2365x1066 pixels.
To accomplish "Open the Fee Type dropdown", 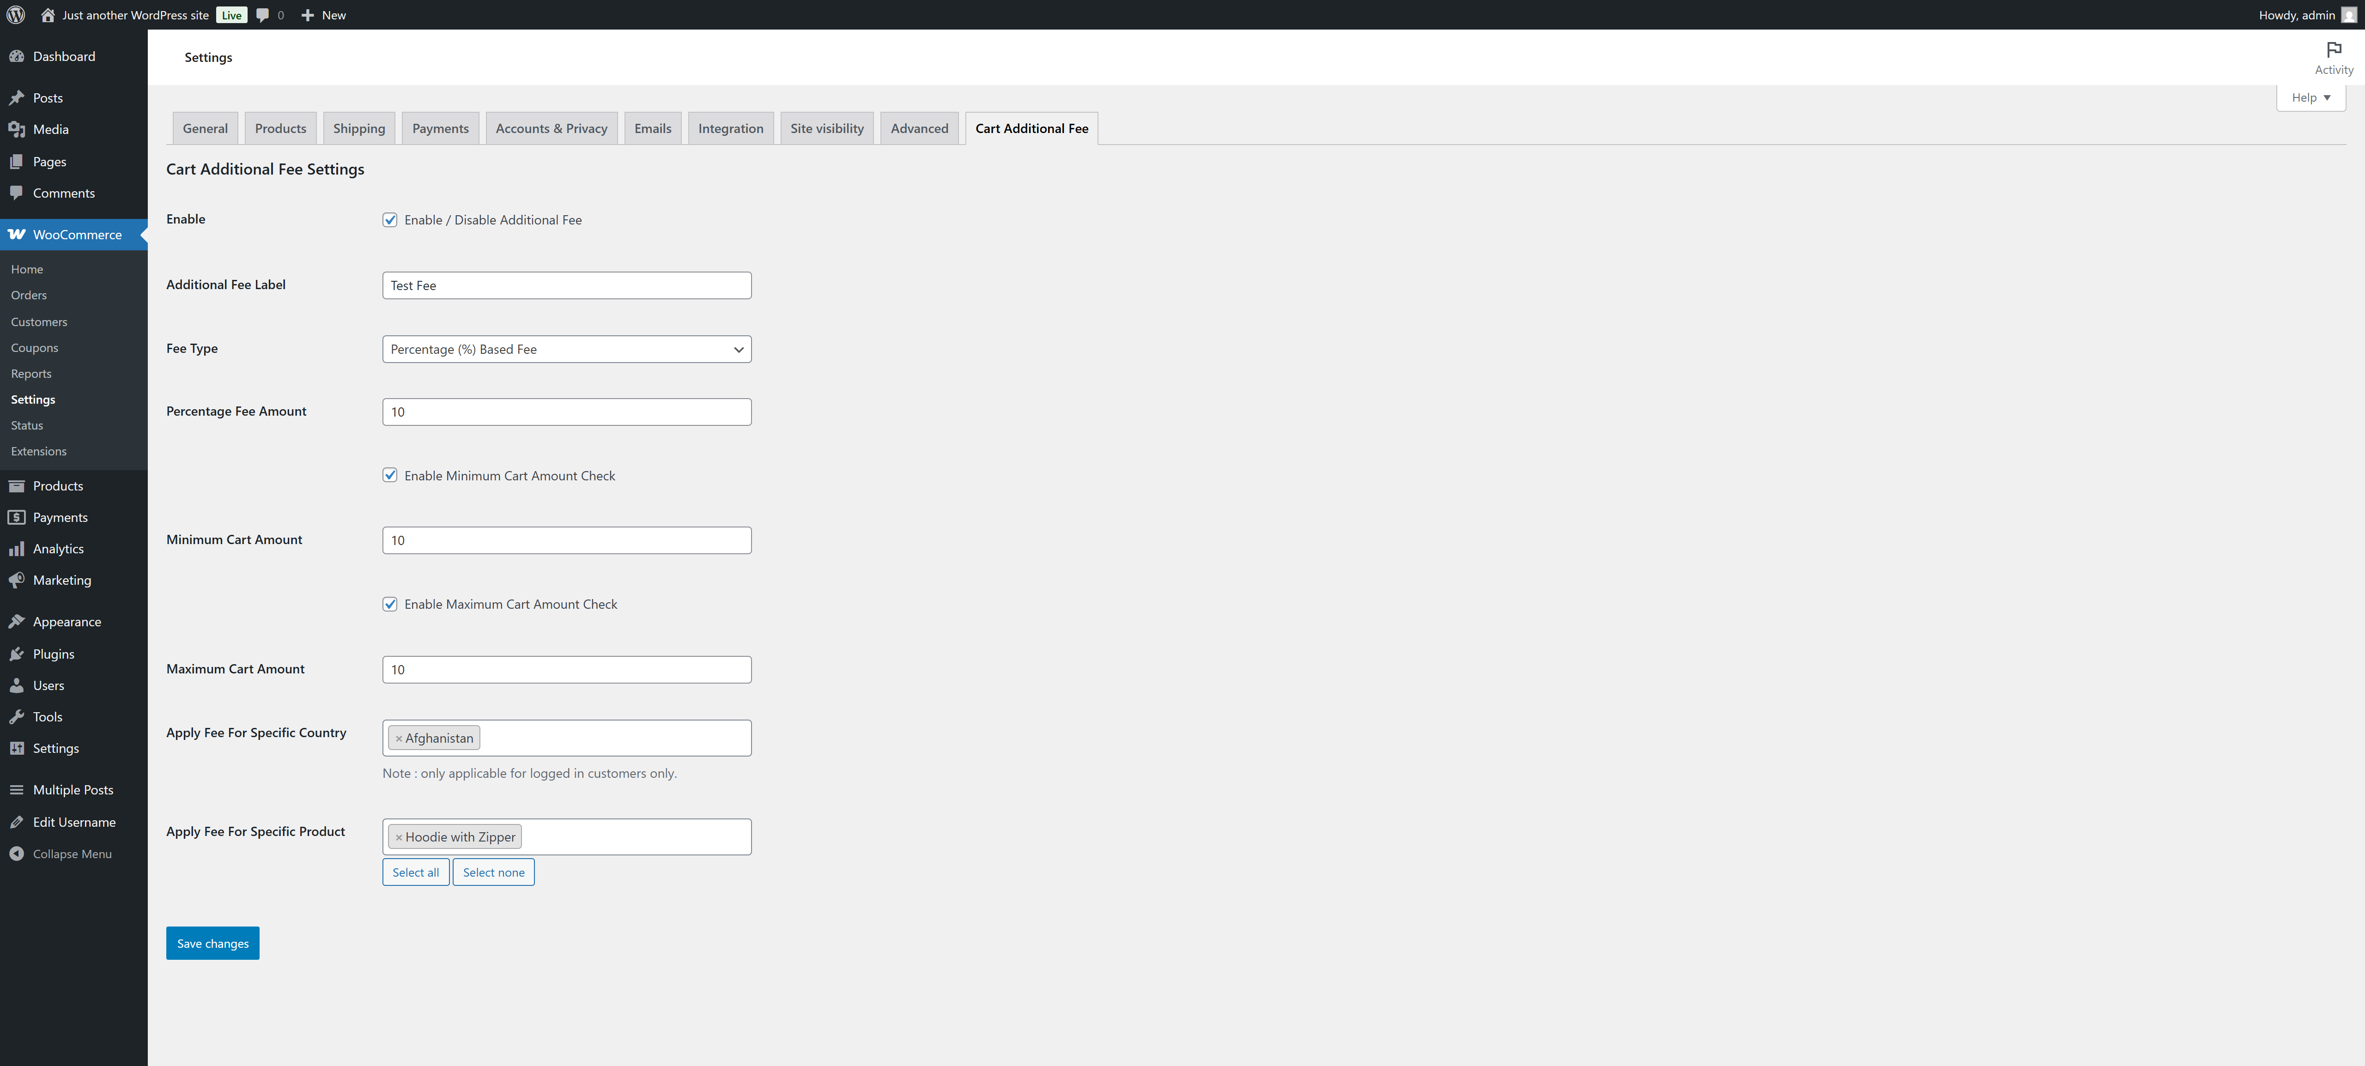I will tap(566, 349).
